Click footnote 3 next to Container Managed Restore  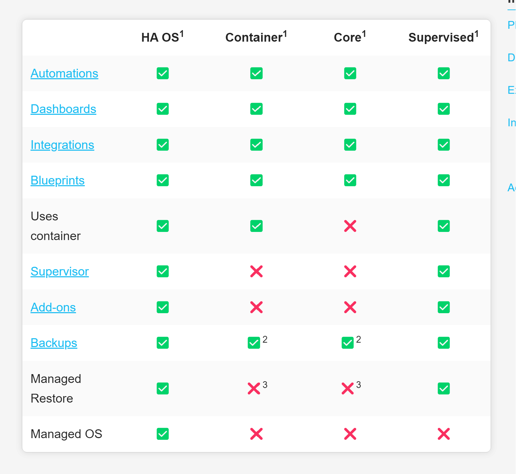[x=265, y=385]
